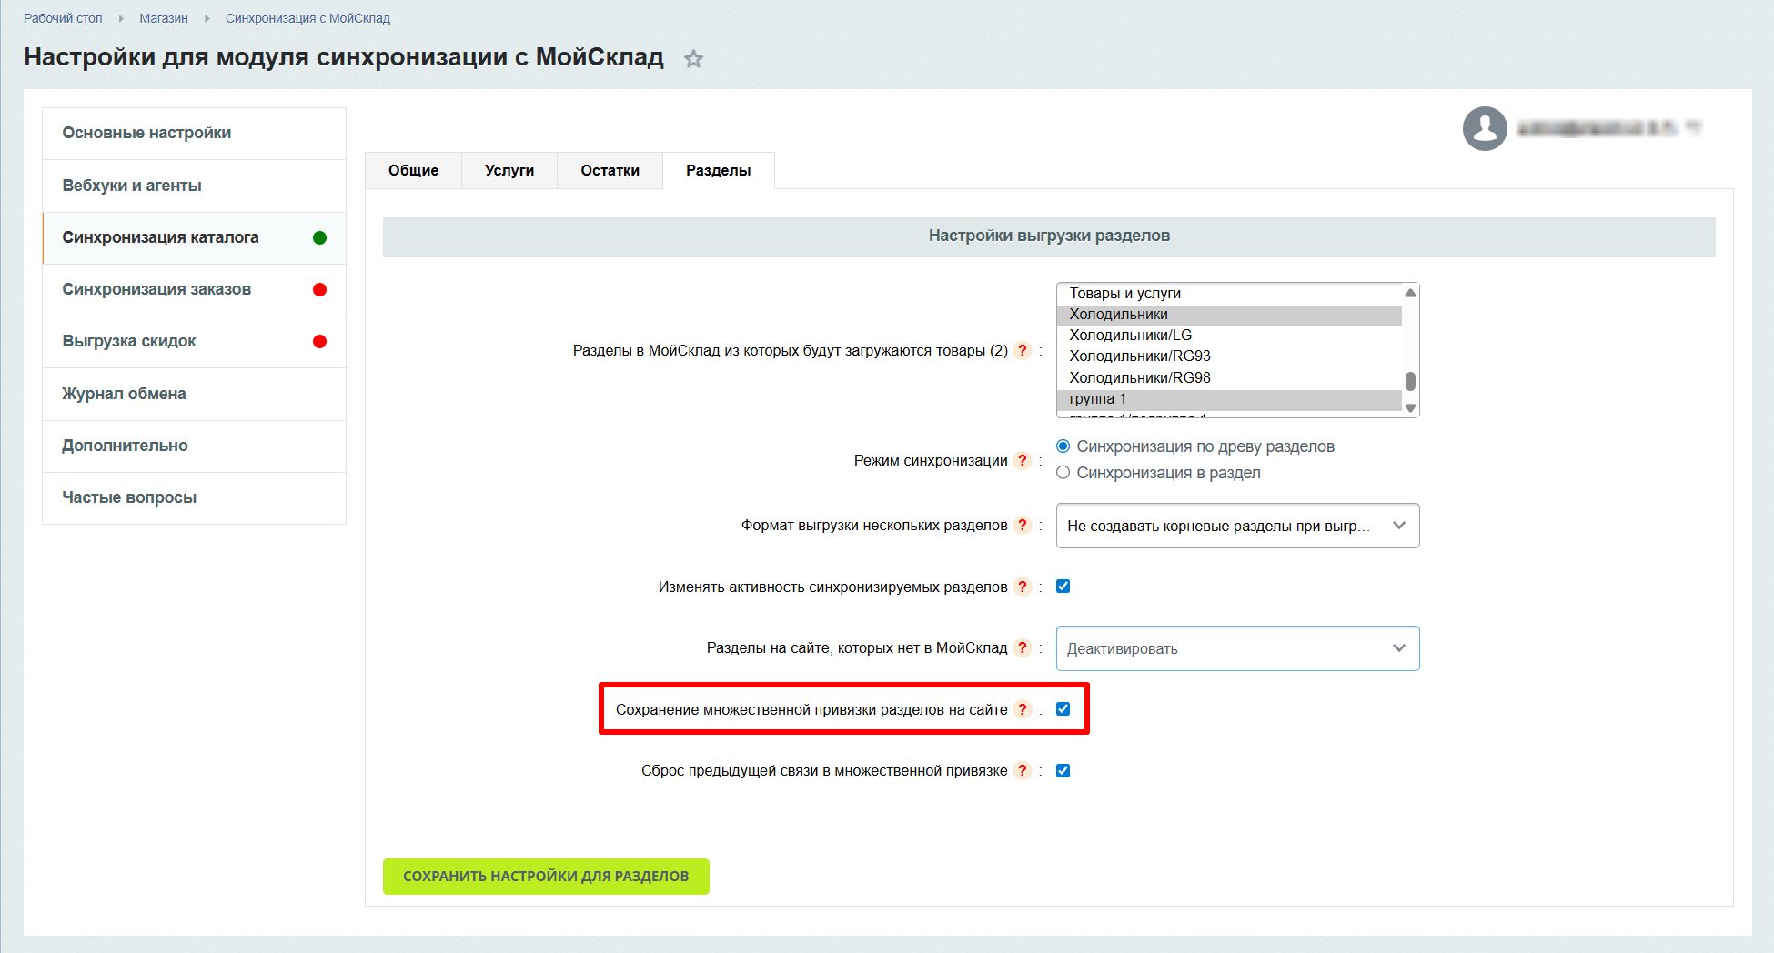1774x953 pixels.
Task: Open help for Изменять активность разделов
Action: (1023, 587)
